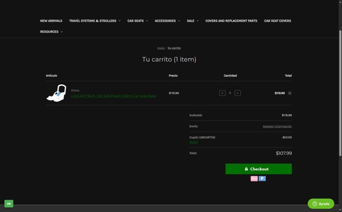Click the car seat base product thumbnail
Image resolution: width=342 pixels, height=212 pixels.
click(57, 93)
